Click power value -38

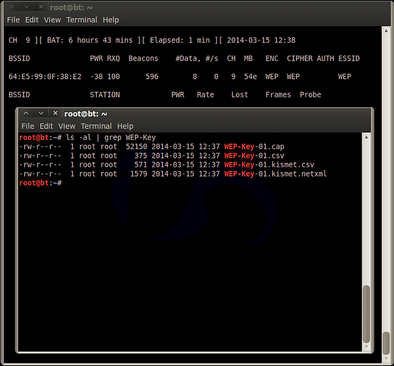pos(96,76)
